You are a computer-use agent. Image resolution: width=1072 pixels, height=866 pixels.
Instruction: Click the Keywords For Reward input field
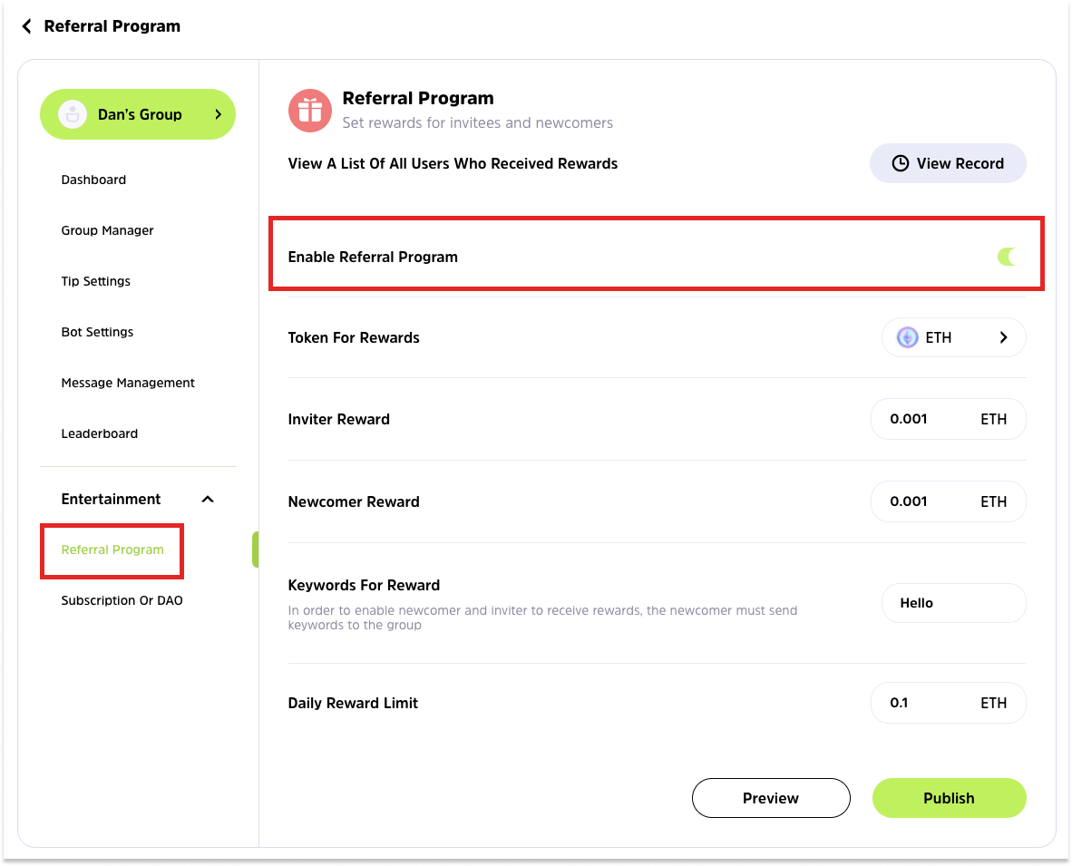click(x=952, y=603)
